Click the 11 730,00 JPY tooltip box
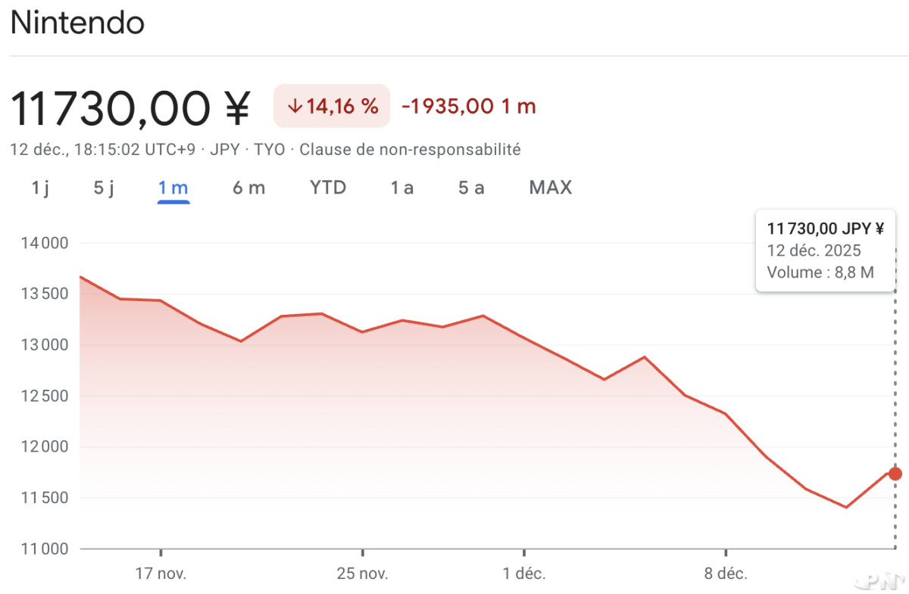Screen dimensions: 909x594 (x=826, y=251)
